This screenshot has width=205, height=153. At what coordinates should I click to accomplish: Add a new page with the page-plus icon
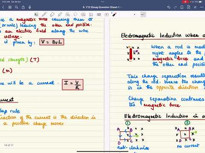click(188, 7)
